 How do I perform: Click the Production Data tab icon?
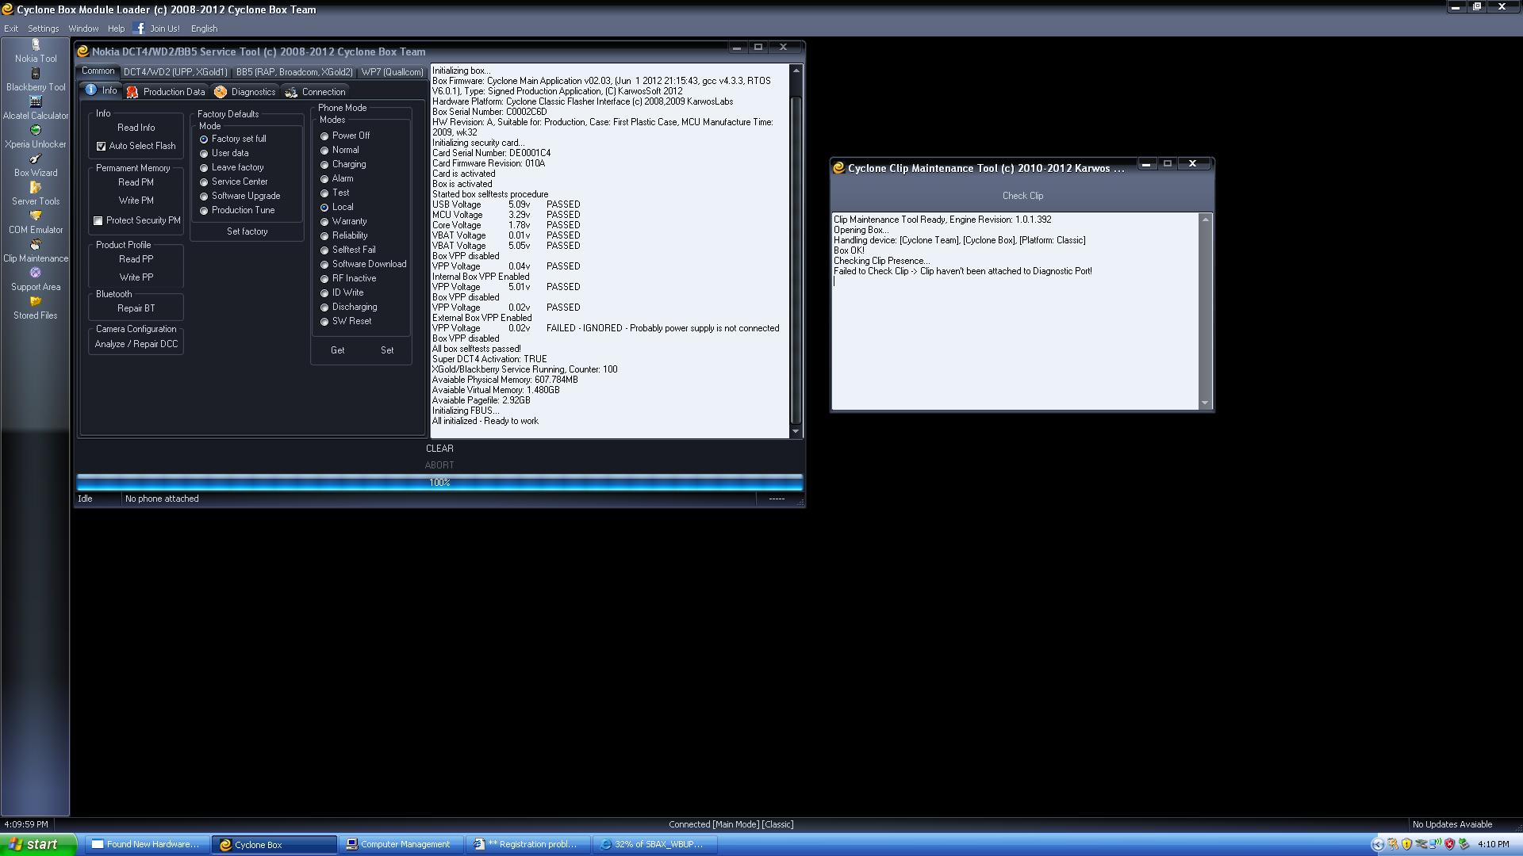click(x=132, y=92)
